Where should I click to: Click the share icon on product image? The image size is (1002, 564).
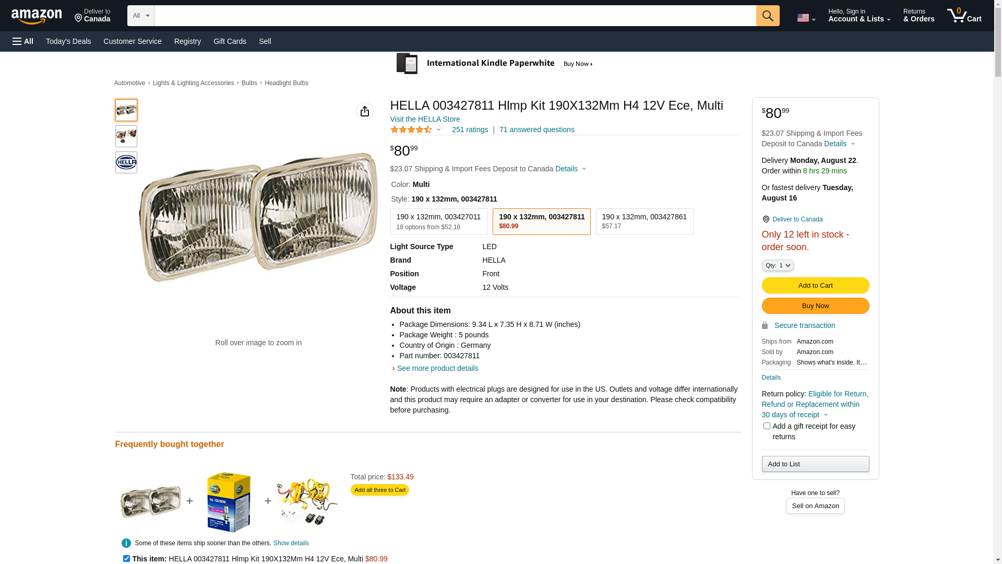365,111
